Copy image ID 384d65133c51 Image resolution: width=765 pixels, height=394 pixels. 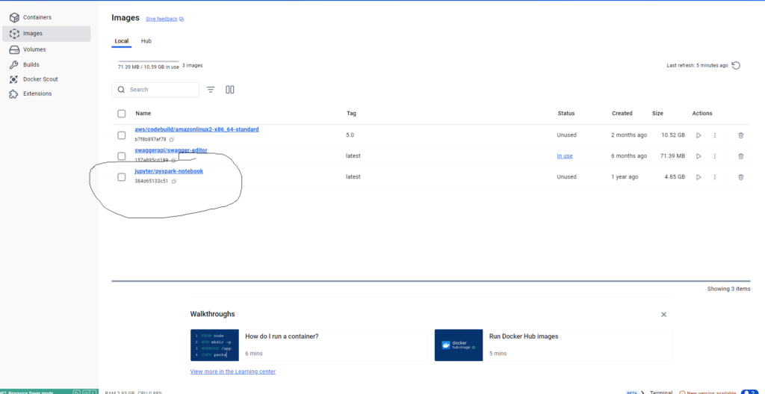pyautogui.click(x=173, y=181)
